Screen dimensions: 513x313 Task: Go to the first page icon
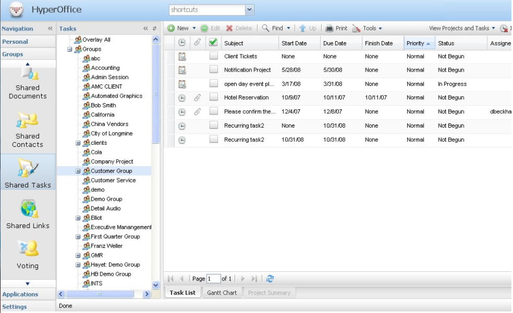pos(170,279)
